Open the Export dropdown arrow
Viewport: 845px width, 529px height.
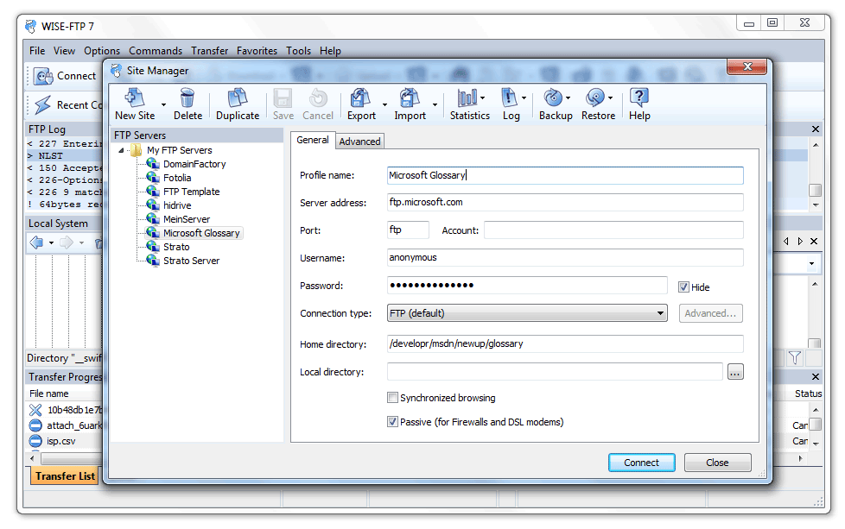click(x=384, y=105)
